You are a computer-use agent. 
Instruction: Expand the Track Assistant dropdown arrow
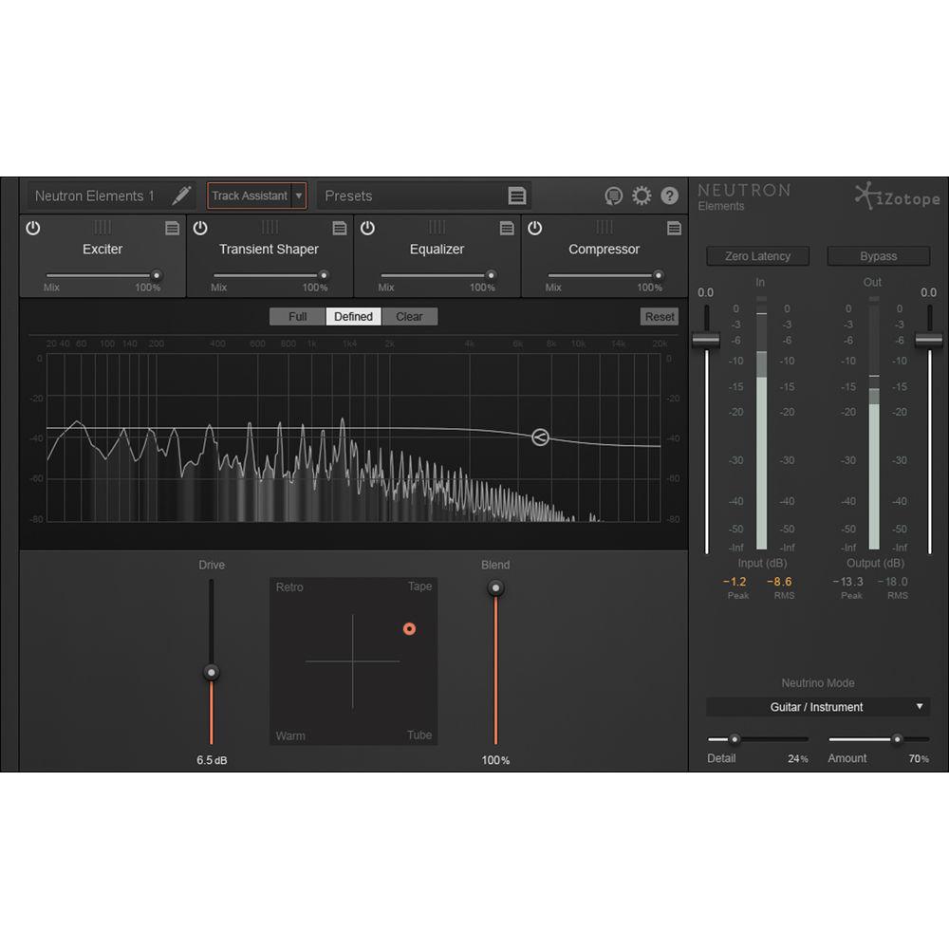(300, 195)
